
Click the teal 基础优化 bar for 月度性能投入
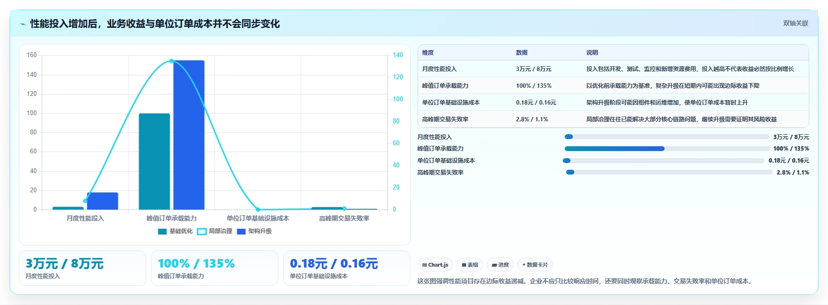coord(68,208)
